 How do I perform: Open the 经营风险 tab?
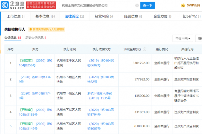[x=104, y=16]
